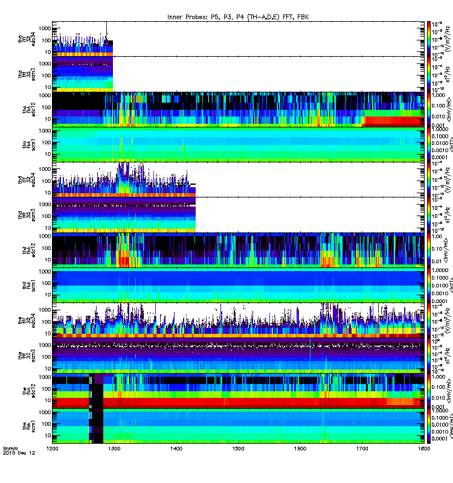Click the "10" y-axis tick of the fbk scm1 panel
The height and width of the screenshot is (483, 453).
(48, 435)
